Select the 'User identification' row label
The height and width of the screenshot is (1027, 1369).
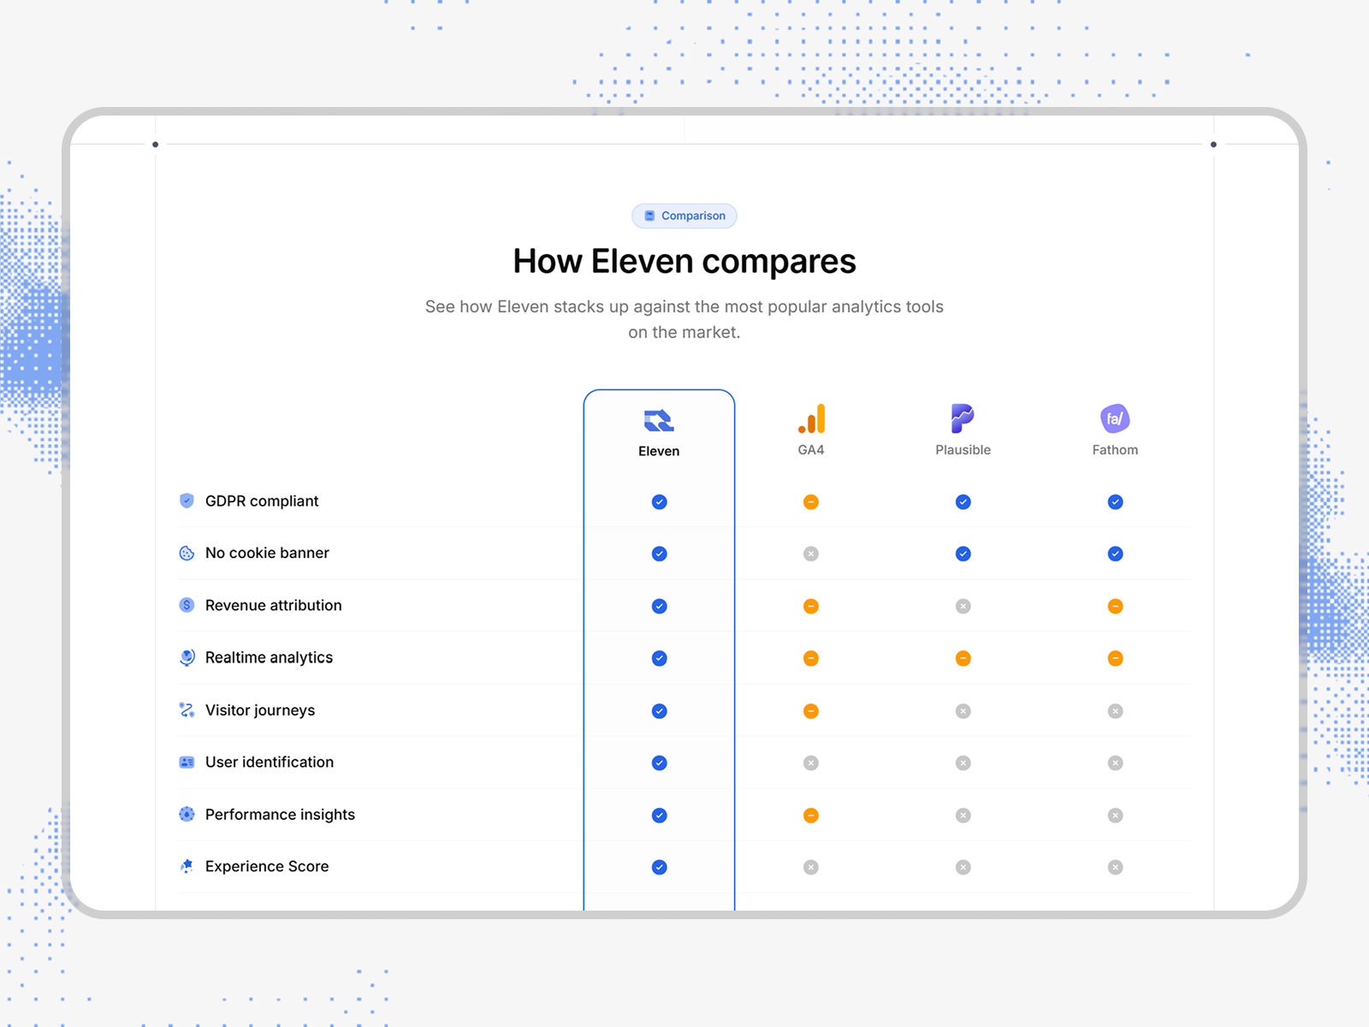(270, 762)
